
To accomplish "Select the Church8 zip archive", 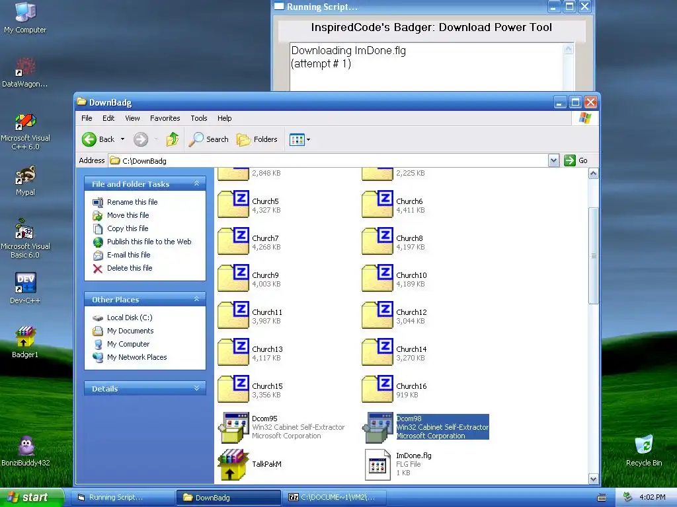I will tap(378, 242).
